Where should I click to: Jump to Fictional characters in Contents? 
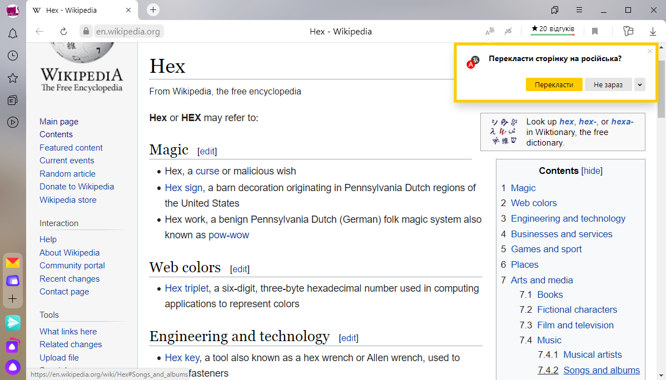[577, 309]
